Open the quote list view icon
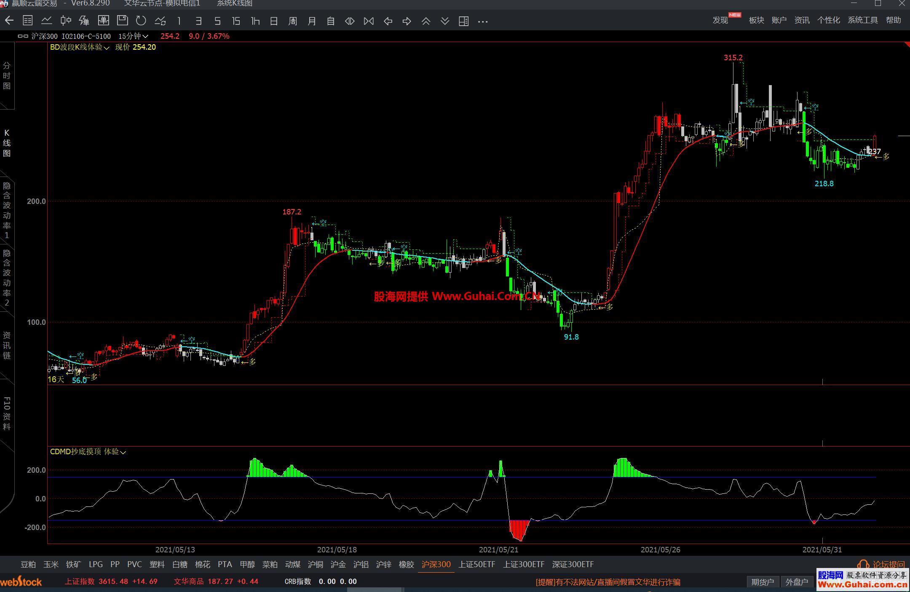The width and height of the screenshot is (910, 592). pyautogui.click(x=28, y=21)
